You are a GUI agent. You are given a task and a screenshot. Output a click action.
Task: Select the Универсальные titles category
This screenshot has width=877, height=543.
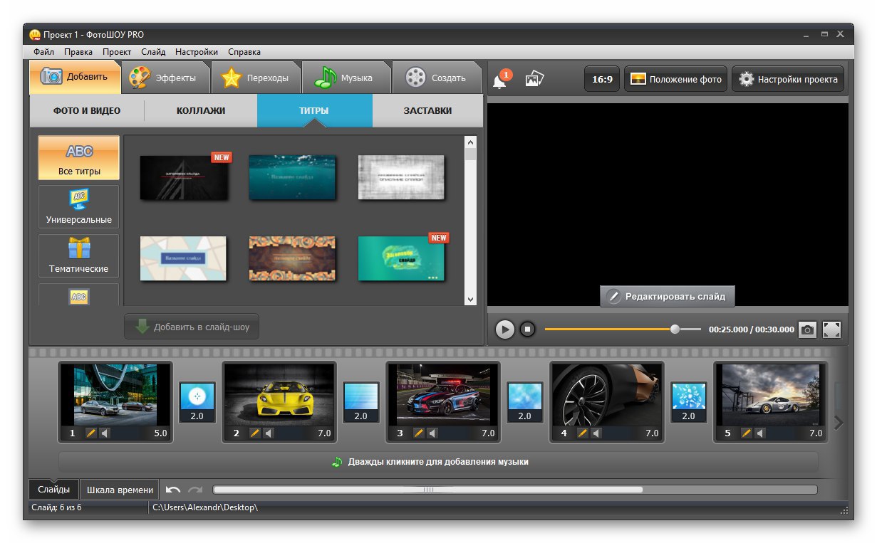coord(78,207)
